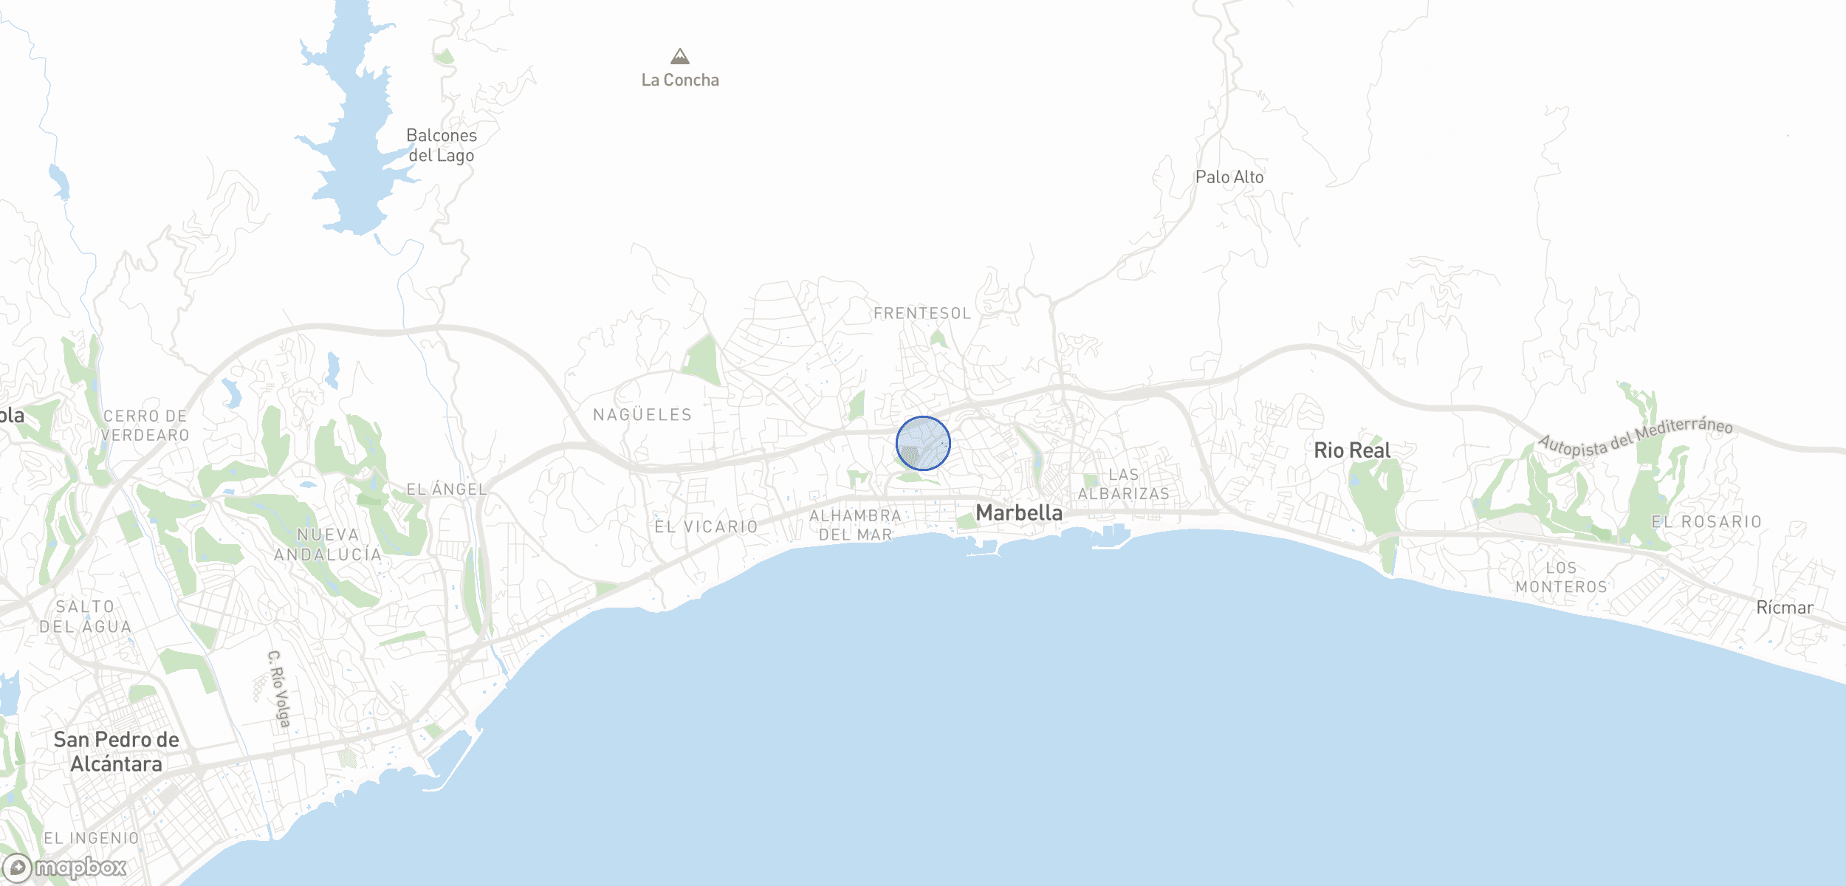The height and width of the screenshot is (886, 1846).
Task: Select the CERRO DE VERDEARO label
Action: tap(146, 426)
